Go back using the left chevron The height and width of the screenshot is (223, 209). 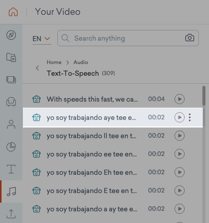(x=38, y=68)
